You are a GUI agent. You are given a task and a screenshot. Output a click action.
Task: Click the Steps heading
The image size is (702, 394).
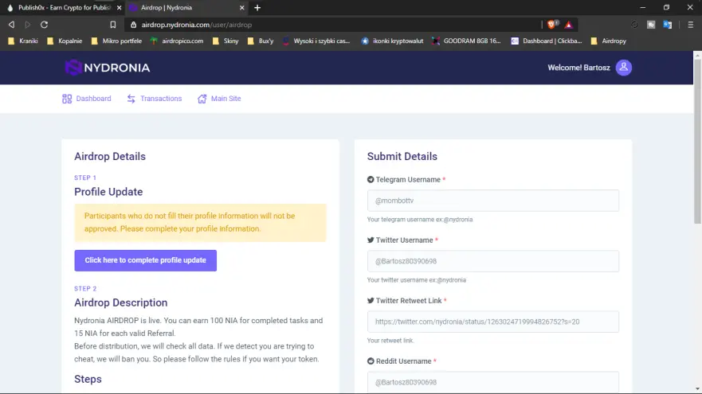(x=88, y=379)
